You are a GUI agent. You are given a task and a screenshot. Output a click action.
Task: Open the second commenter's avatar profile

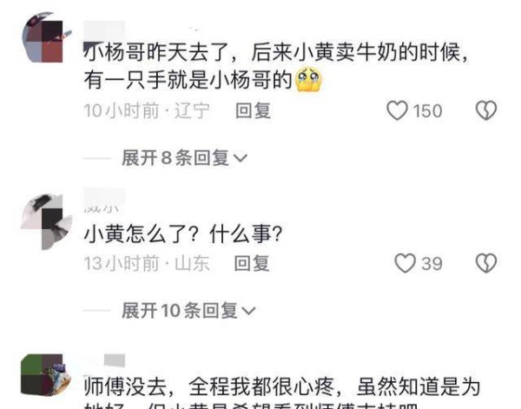47,221
